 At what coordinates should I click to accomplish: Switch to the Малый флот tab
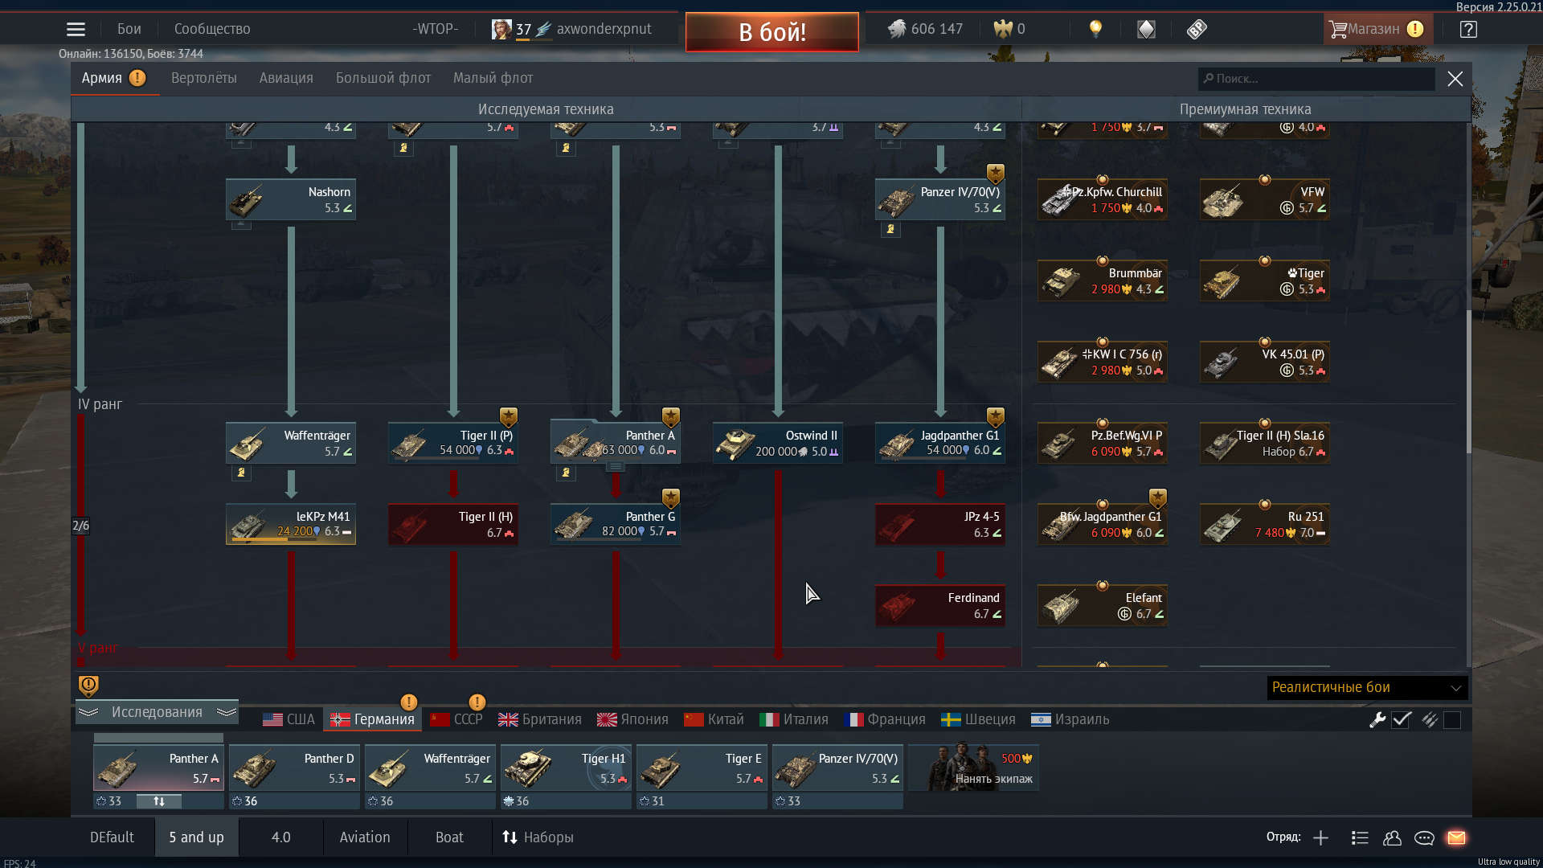tap(493, 78)
